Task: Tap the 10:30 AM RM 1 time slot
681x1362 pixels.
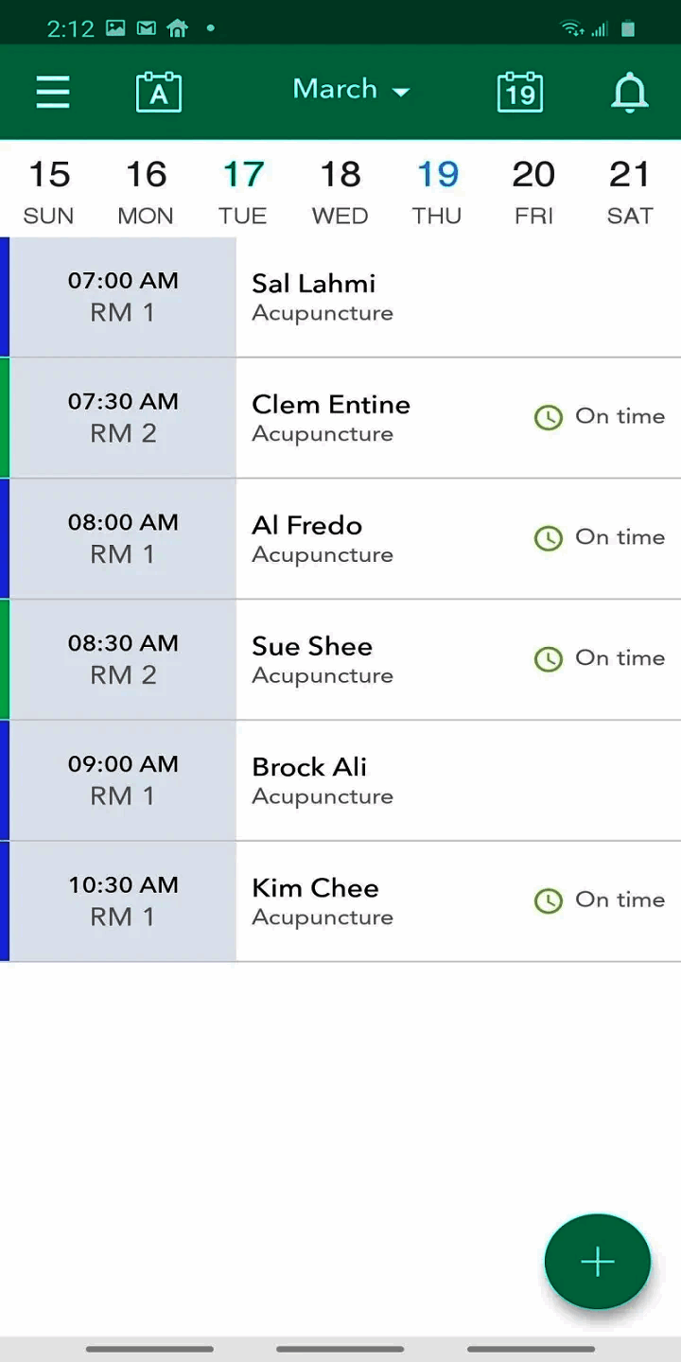Action: (123, 900)
